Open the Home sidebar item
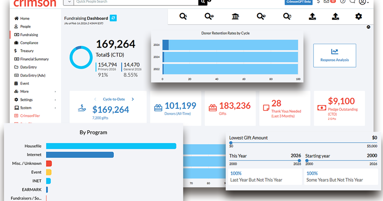The width and height of the screenshot is (383, 201). pyautogui.click(x=22, y=18)
